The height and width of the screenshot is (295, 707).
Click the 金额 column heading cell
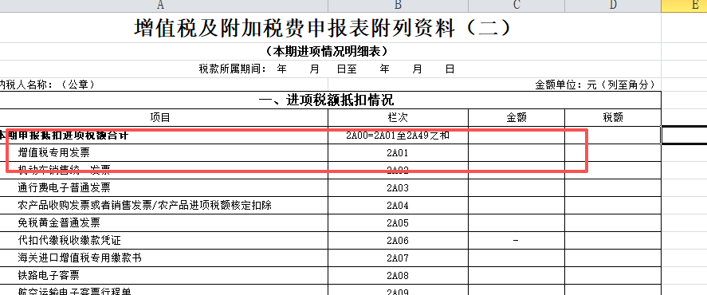tap(517, 118)
